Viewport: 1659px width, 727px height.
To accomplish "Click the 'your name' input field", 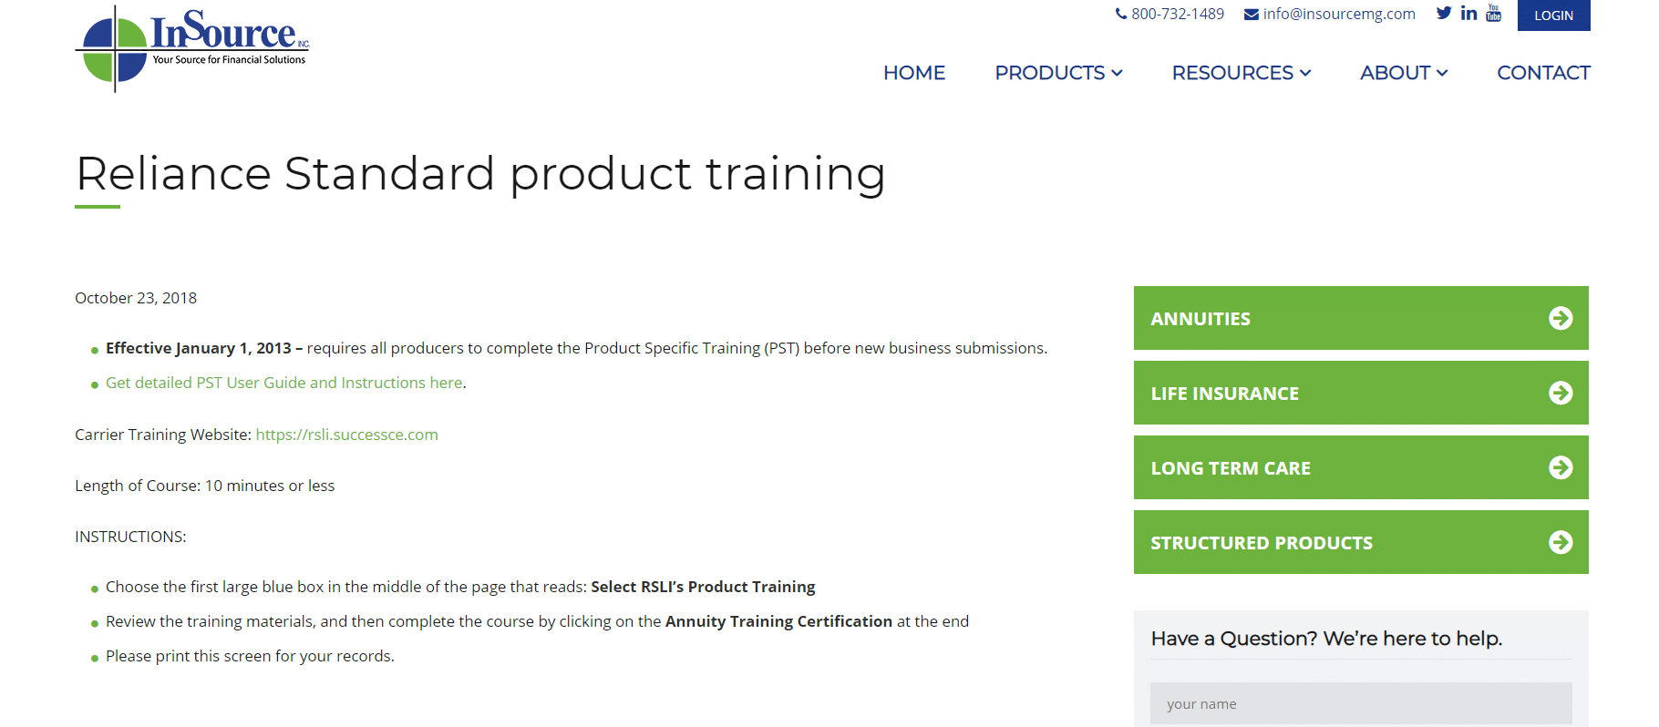I will (1361, 703).
